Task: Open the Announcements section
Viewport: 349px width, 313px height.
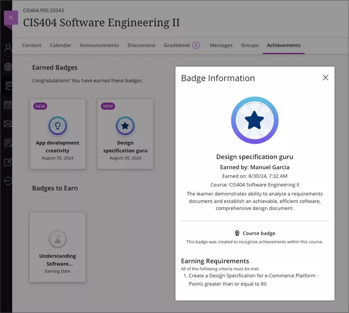Action: [x=99, y=45]
